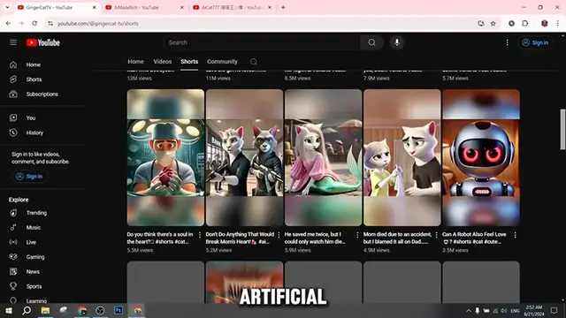Open 'He saved me twice' video title
The image size is (566, 318).
pos(315,238)
